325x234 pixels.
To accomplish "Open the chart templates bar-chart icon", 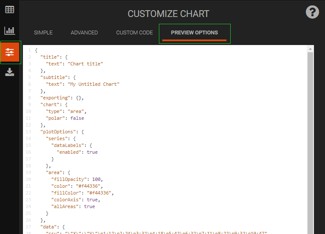I will tap(9, 31).
